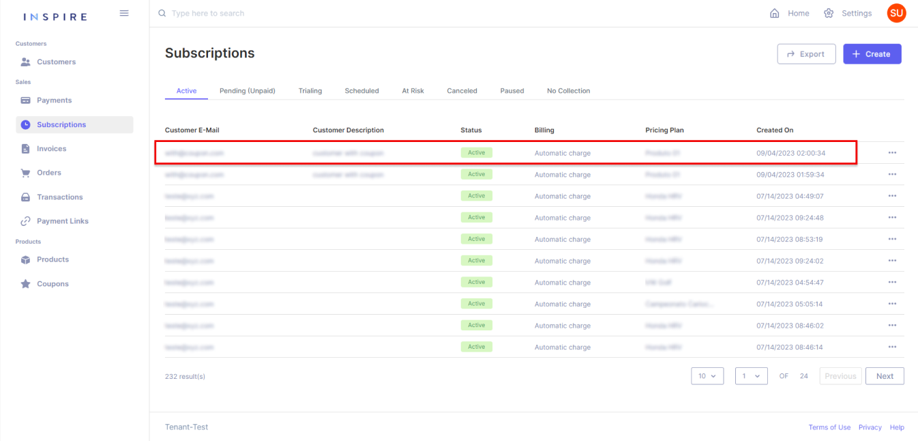Click the Billing column header
The width and height of the screenshot is (918, 441).
[544, 130]
